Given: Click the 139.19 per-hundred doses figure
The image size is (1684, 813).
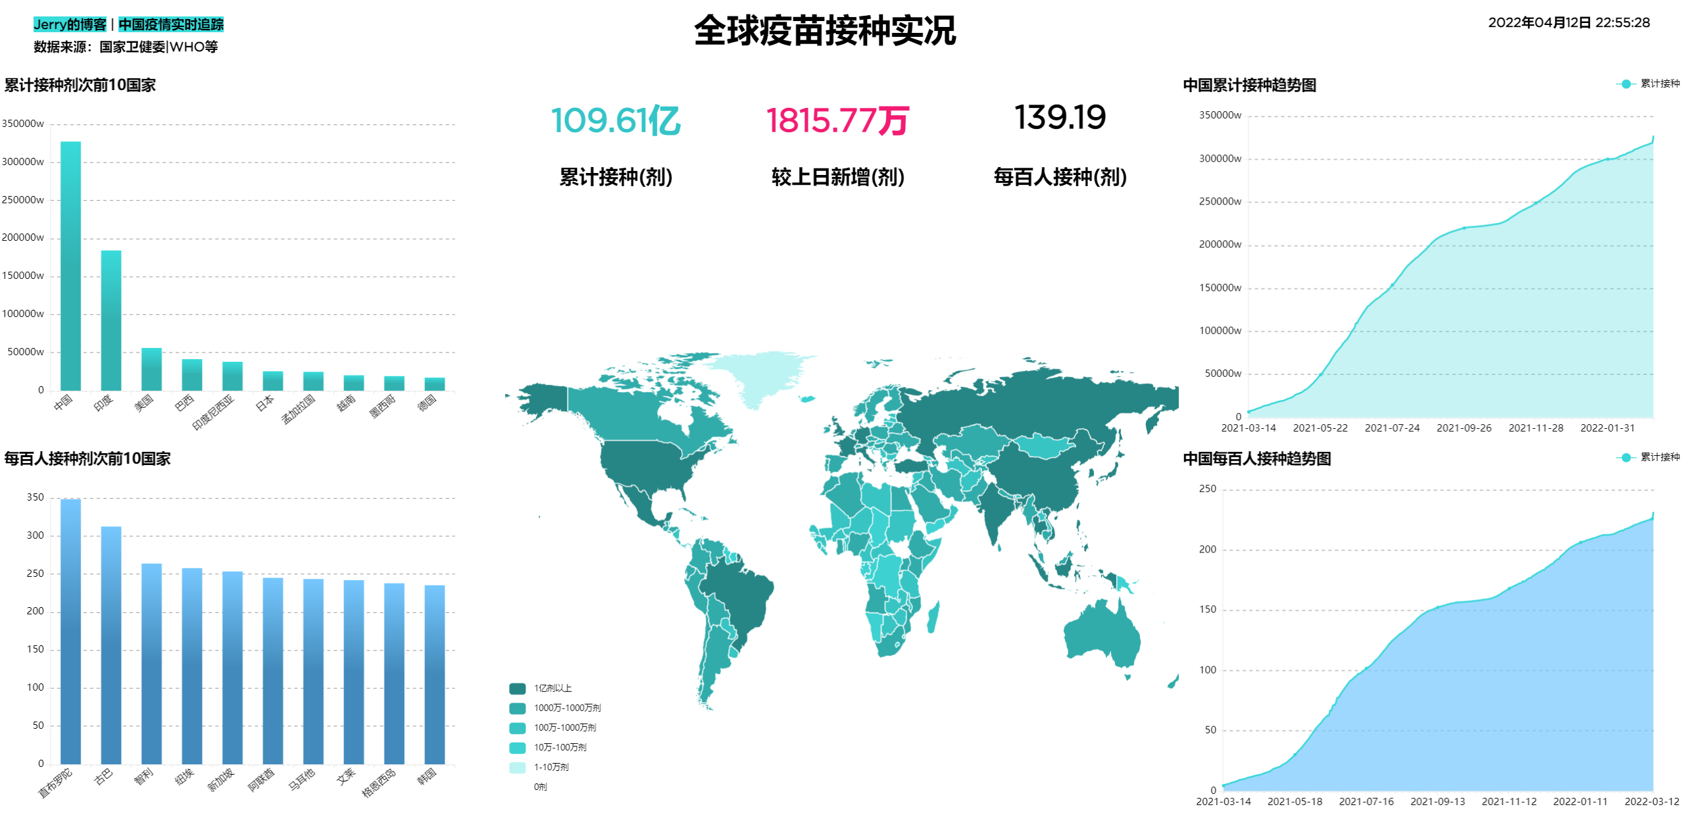Looking at the screenshot, I should (x=1060, y=118).
